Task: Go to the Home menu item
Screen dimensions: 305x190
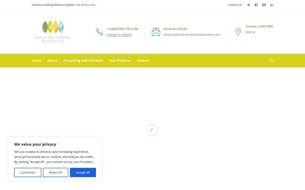Action: (x=36, y=60)
